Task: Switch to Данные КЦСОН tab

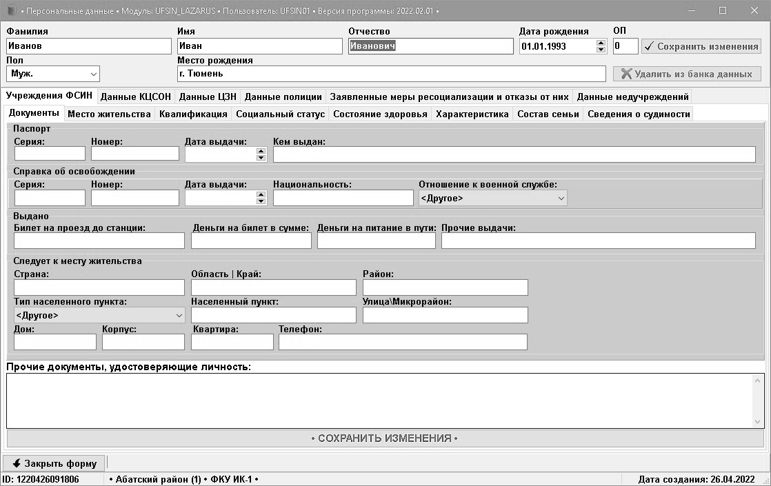Action: [x=136, y=97]
